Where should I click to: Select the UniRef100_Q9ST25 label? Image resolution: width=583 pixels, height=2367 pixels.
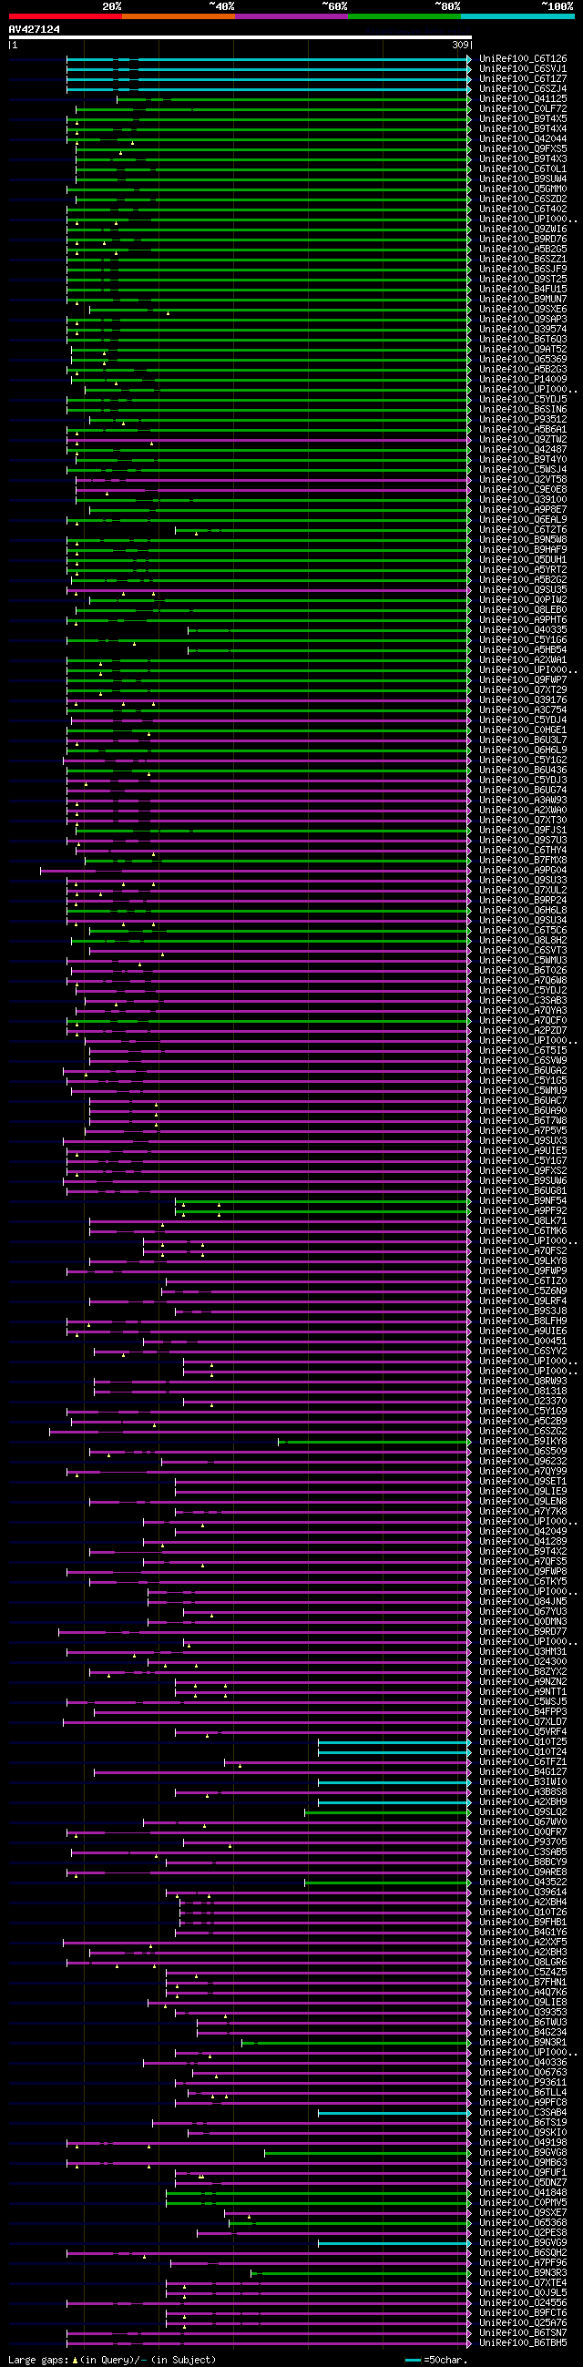click(x=523, y=280)
